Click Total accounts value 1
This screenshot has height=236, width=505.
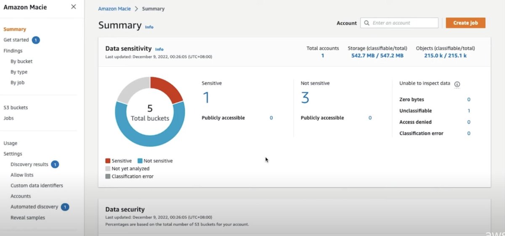click(323, 55)
